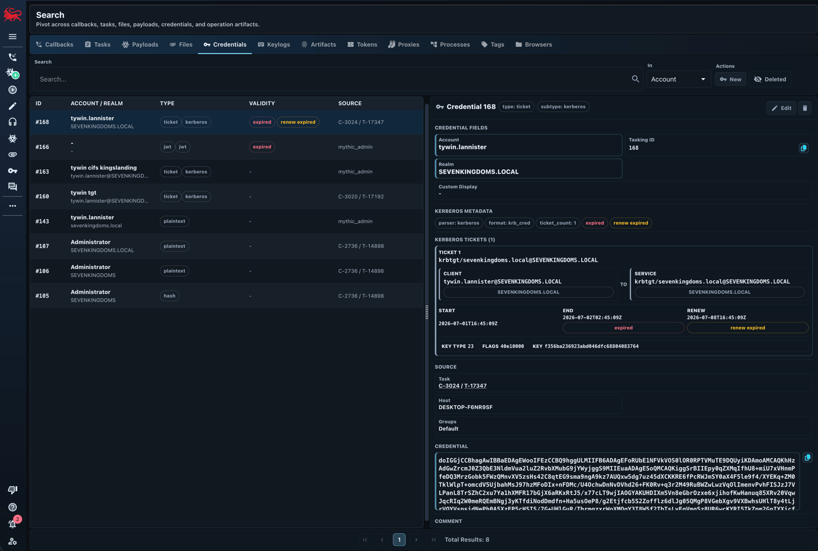This screenshot has width=818, height=551.
Task: Open the notifications bell with badge
Action: (12, 524)
